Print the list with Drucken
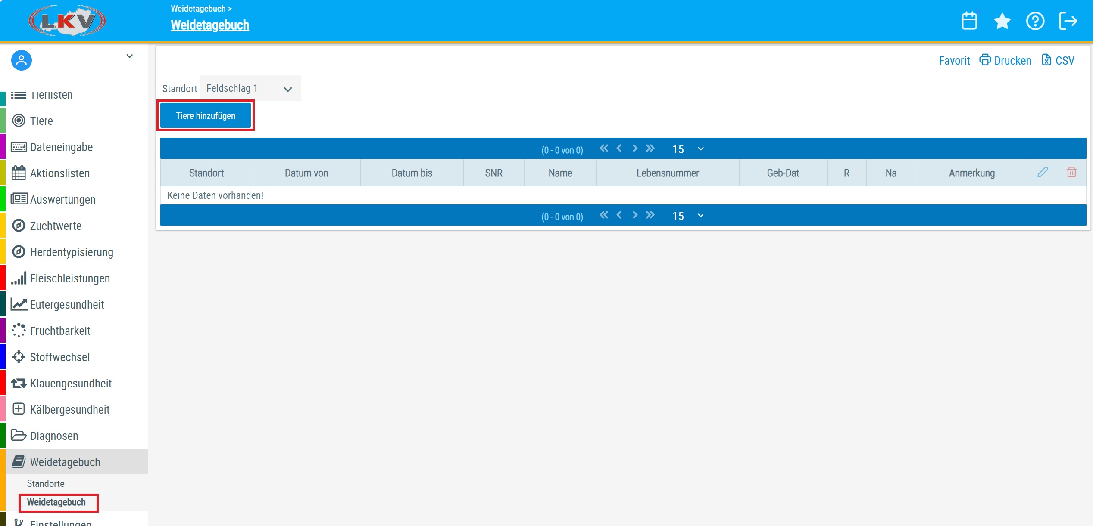 pyautogui.click(x=1006, y=60)
